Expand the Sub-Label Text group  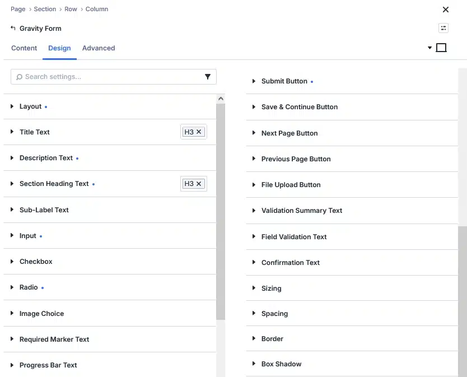pos(110,210)
